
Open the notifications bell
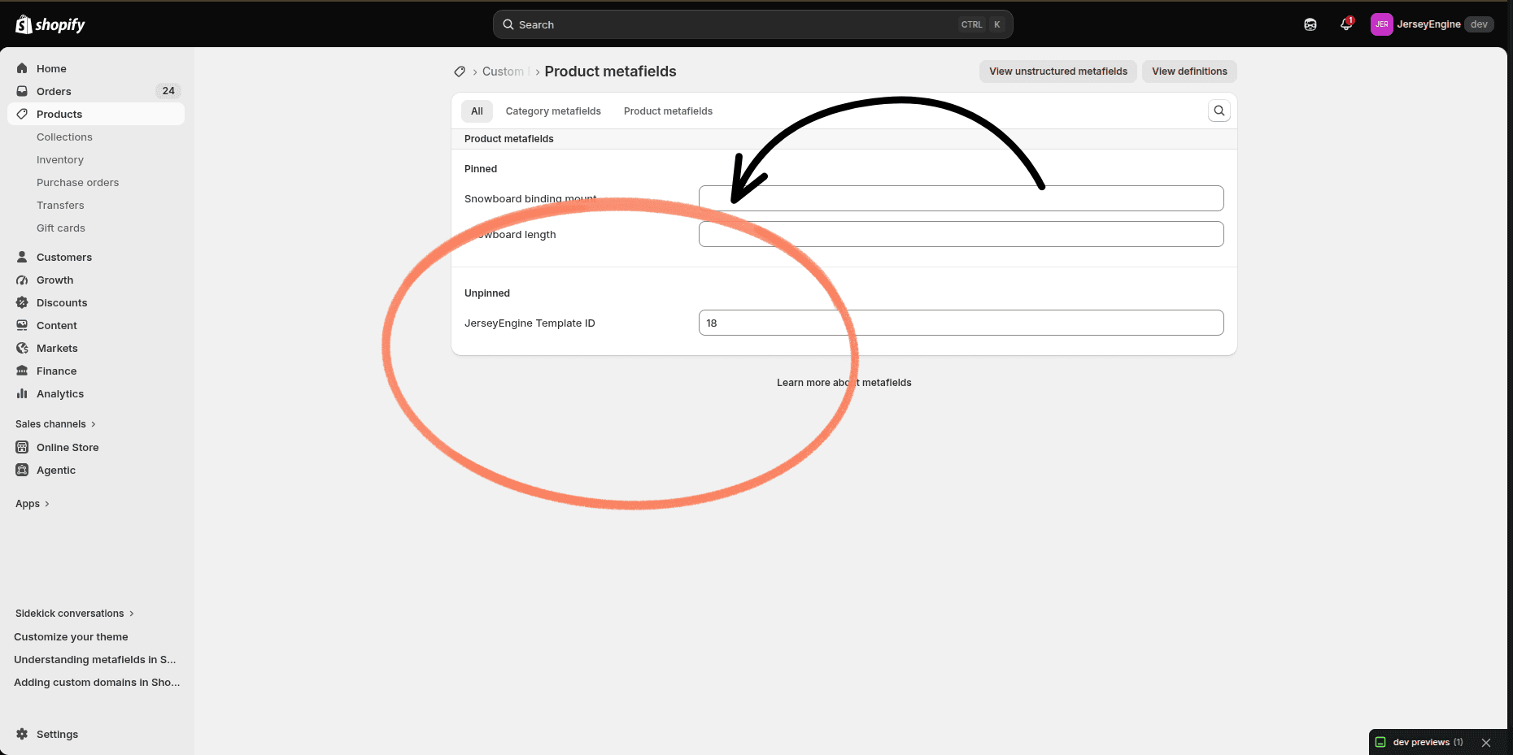[x=1346, y=24]
